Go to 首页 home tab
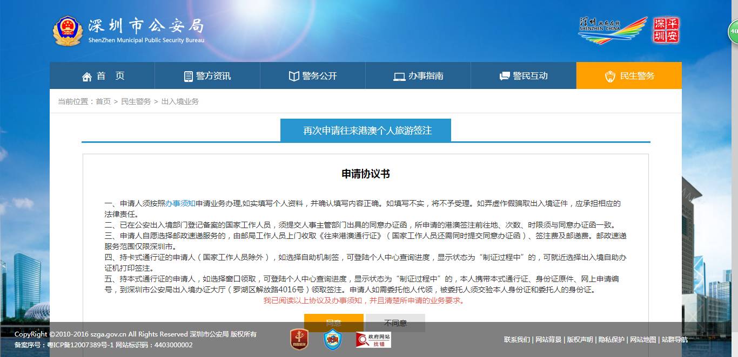This screenshot has height=357, width=738. click(103, 76)
